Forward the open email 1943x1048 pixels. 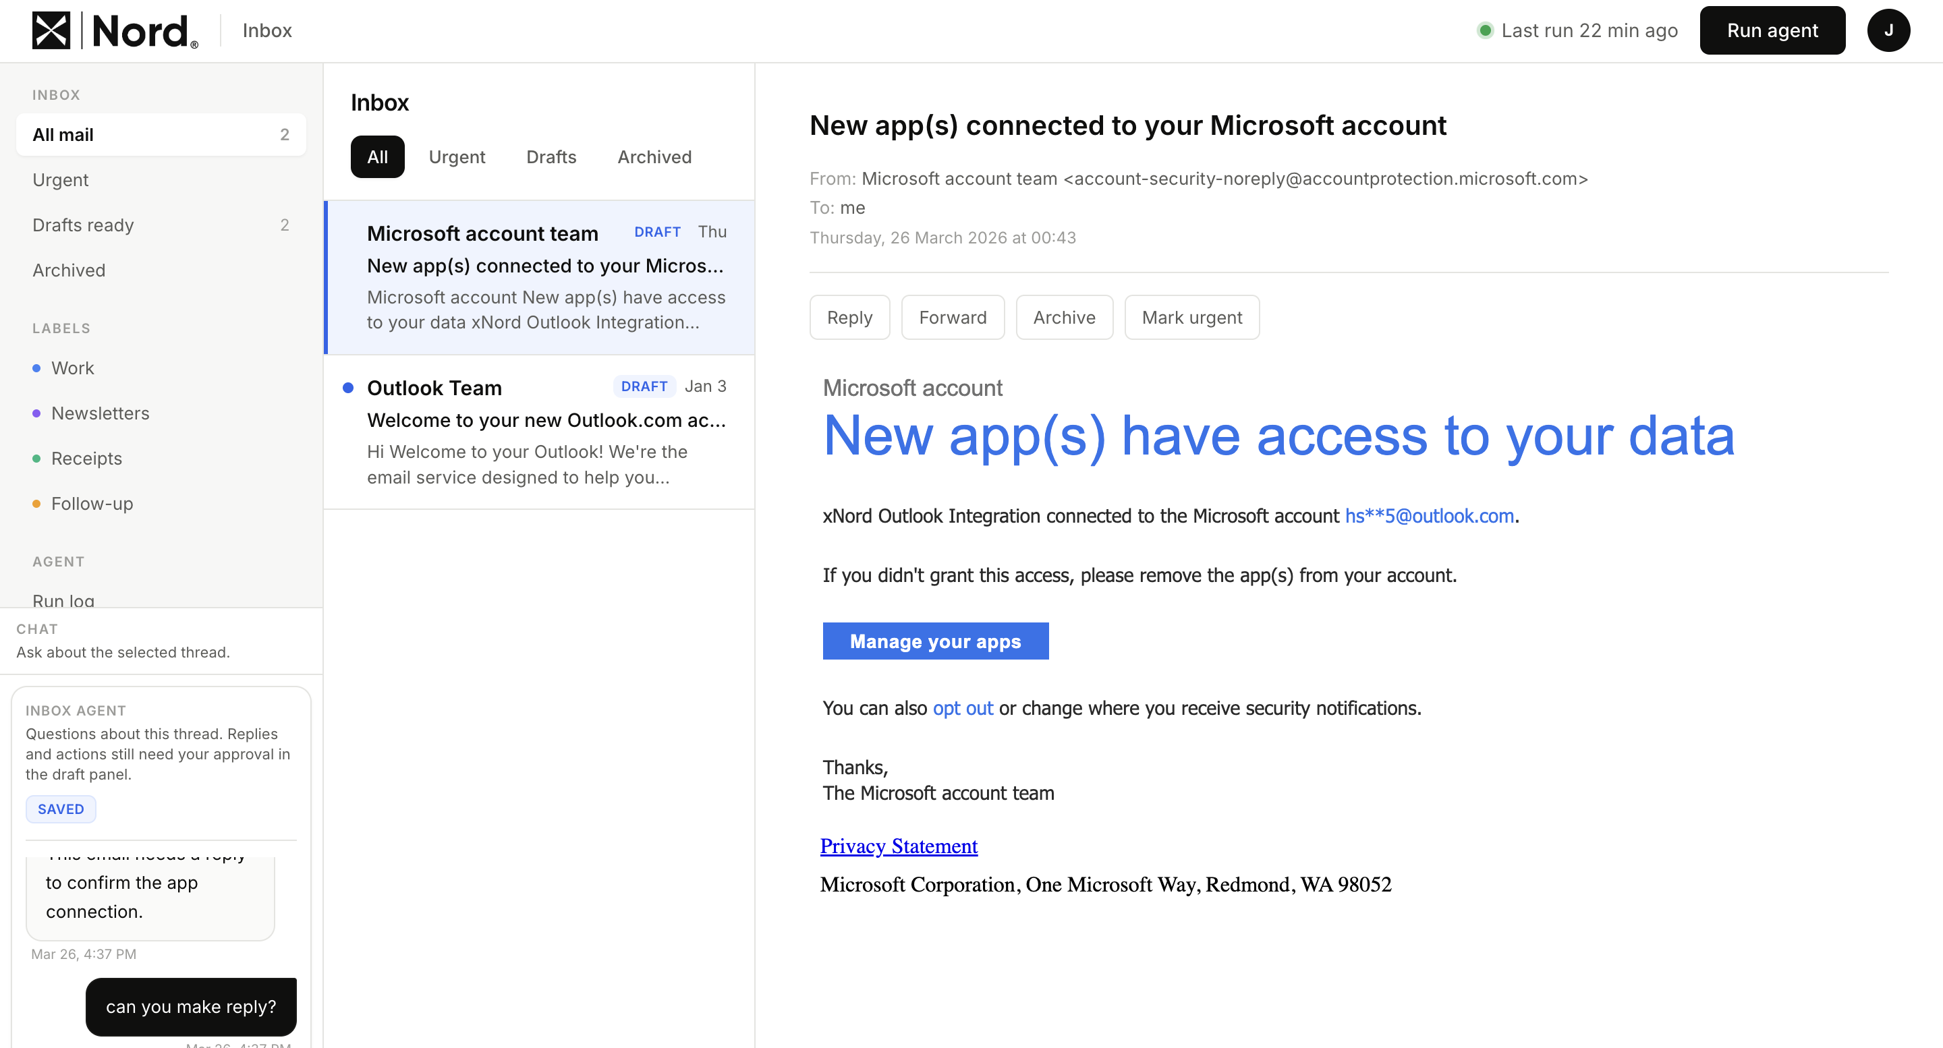953,318
